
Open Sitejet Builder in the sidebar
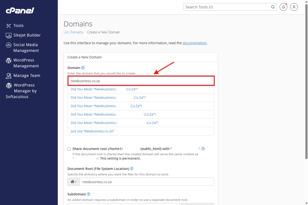(x=27, y=35)
